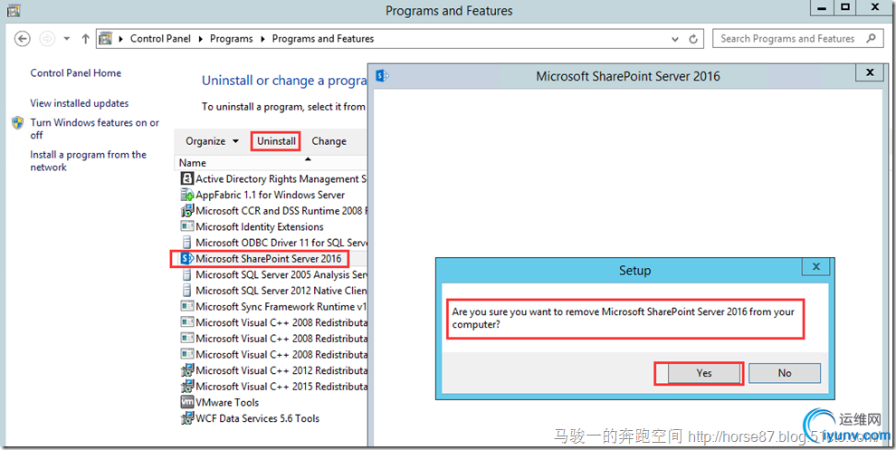Click the Sync Framework Runtime icon
The height and width of the screenshot is (450, 896).
[x=186, y=307]
